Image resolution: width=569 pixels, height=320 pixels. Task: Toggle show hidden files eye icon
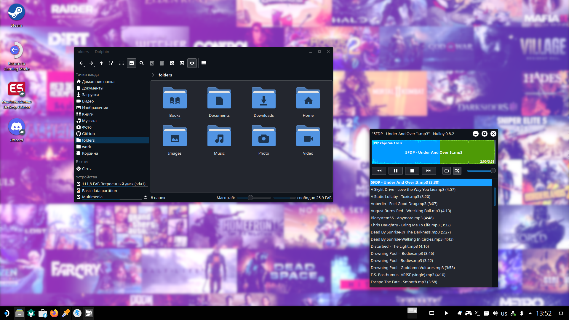192,63
